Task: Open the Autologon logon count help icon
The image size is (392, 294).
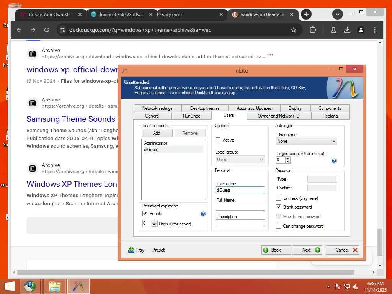Action: [334, 161]
